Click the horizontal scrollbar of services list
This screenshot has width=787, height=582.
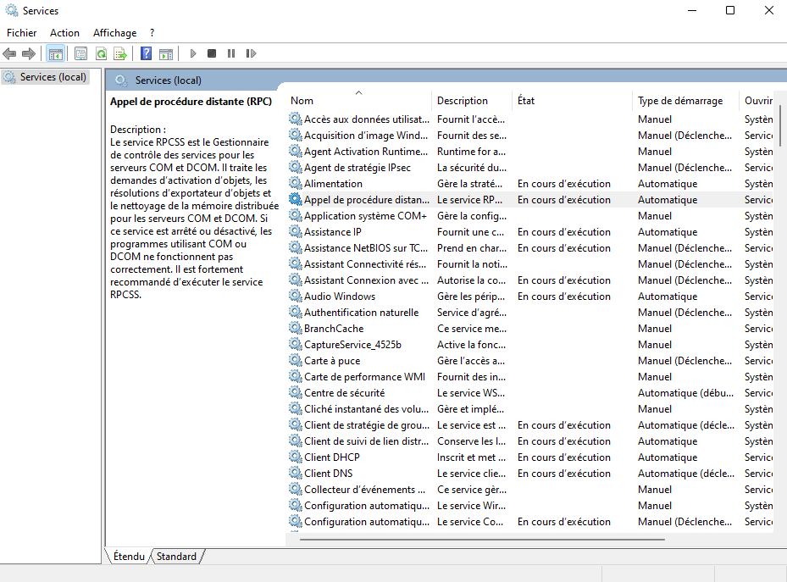pos(482,540)
